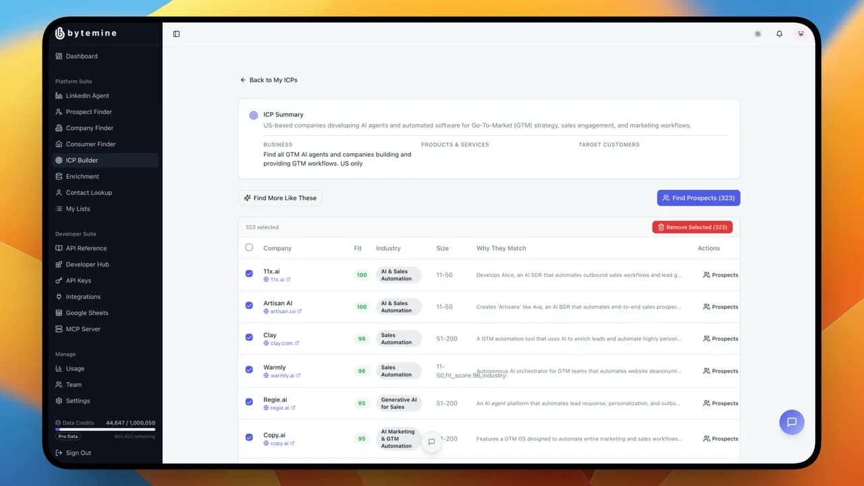The height and width of the screenshot is (486, 864).
Task: Open the blue chat bubble widget
Action: point(792,422)
